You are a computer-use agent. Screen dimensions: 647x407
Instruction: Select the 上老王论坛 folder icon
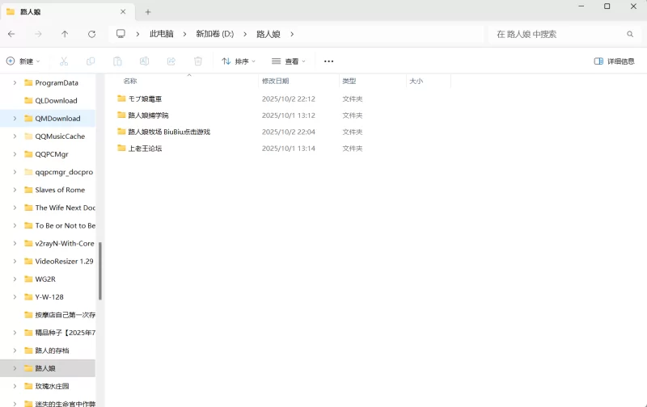pyautogui.click(x=121, y=148)
